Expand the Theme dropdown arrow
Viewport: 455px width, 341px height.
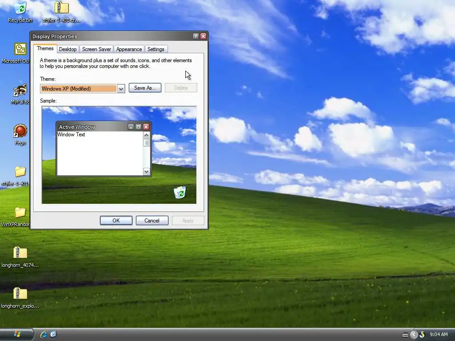[x=121, y=89]
